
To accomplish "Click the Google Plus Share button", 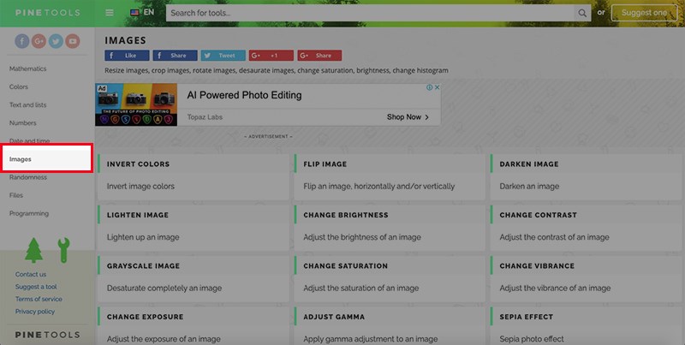I will pos(319,56).
